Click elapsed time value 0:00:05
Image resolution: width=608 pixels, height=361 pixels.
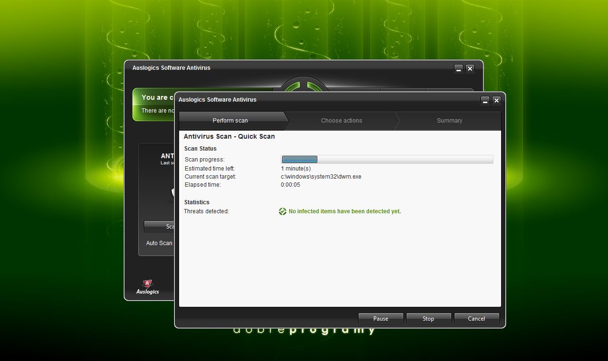click(290, 185)
